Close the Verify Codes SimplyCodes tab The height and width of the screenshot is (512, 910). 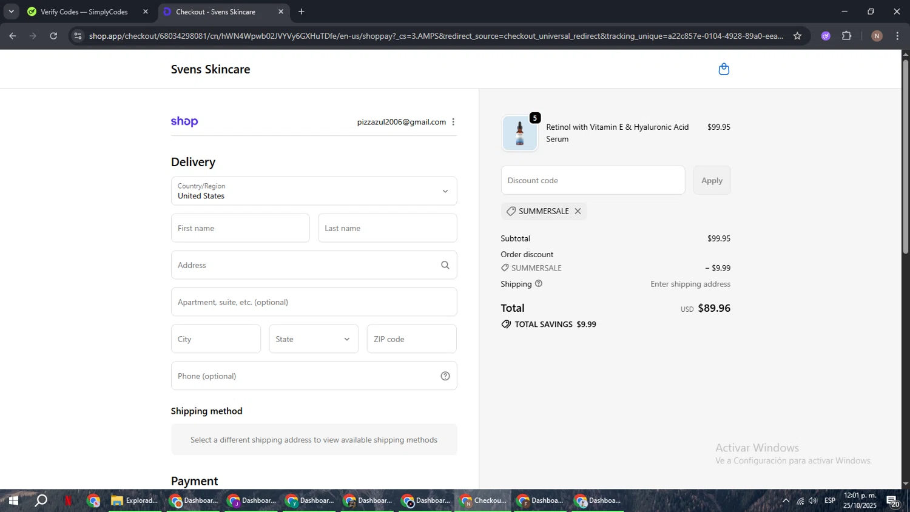(x=146, y=12)
